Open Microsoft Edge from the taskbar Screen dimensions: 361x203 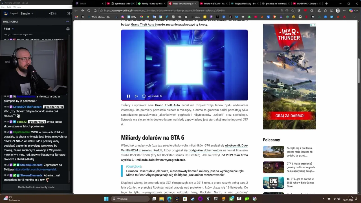coord(169,199)
